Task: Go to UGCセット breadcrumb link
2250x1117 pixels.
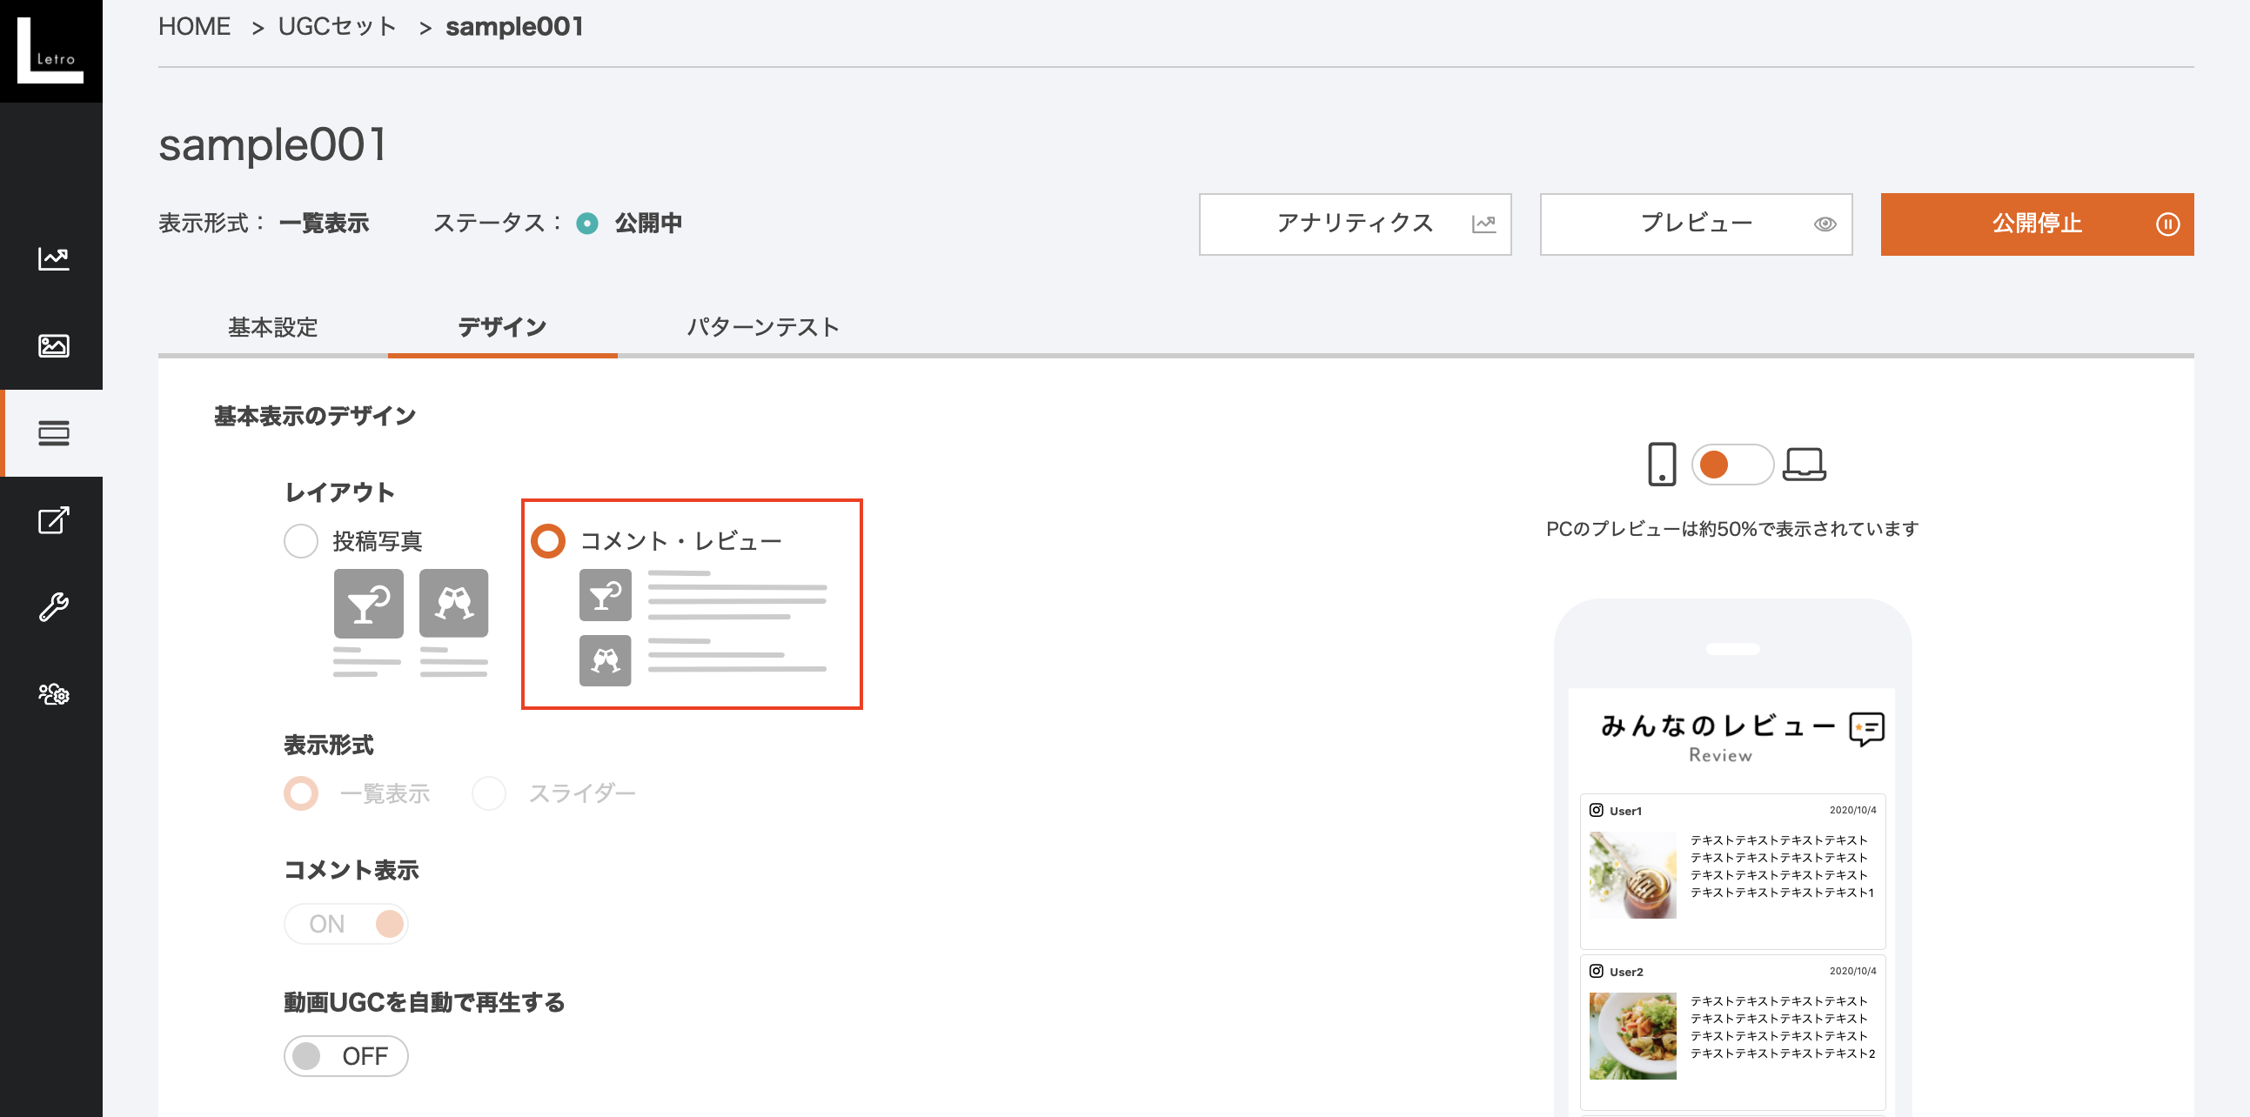Action: [x=337, y=26]
